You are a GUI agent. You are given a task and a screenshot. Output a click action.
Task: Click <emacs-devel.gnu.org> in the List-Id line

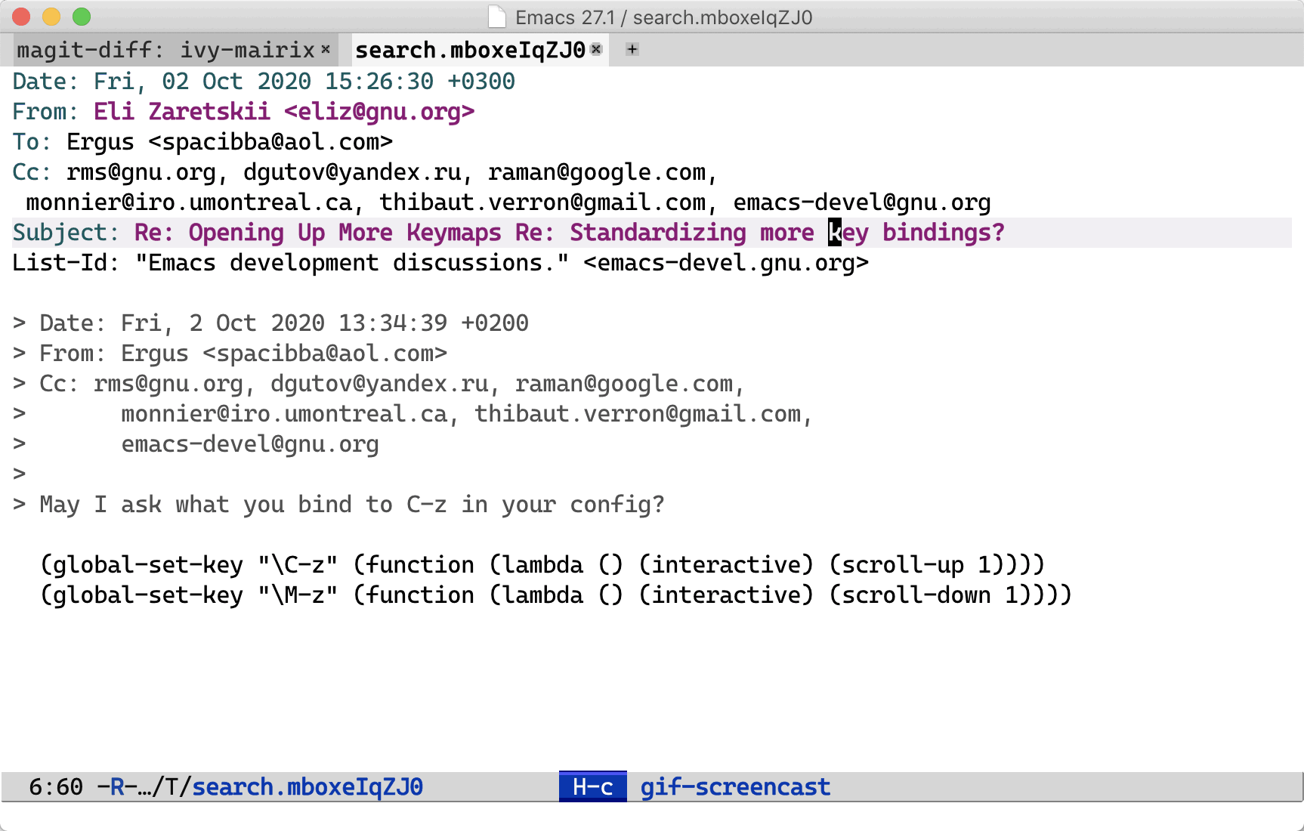pos(726,263)
